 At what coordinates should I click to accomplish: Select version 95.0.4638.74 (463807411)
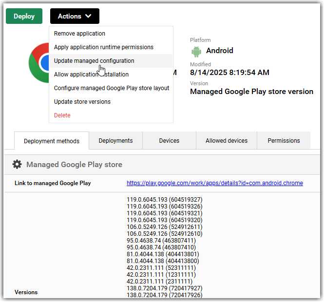[x=161, y=241]
